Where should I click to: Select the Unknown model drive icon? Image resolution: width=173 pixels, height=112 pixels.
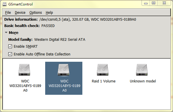pos(142,70)
